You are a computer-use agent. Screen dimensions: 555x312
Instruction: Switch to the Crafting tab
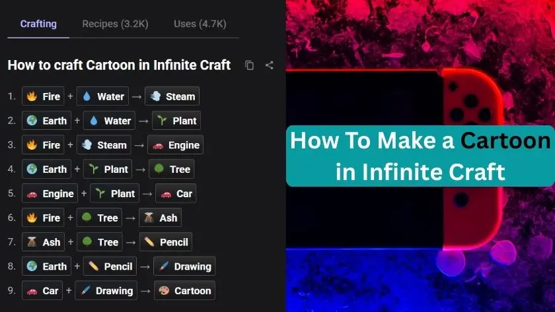(x=38, y=24)
